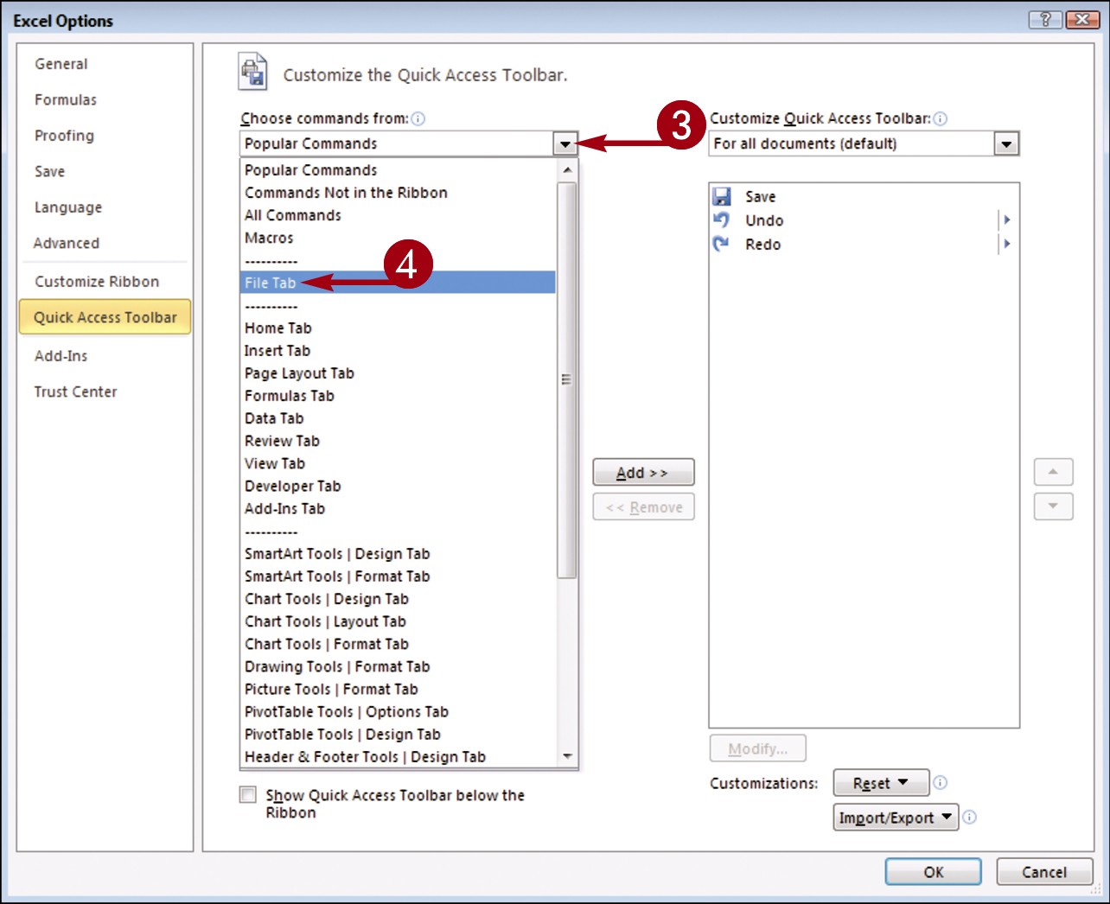
Task: Choose Header & Footer Tools Design Tab
Action: (398, 757)
